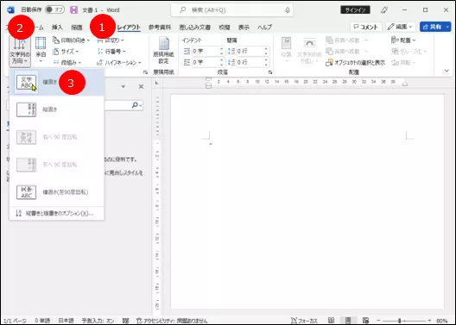Click 予測入力: オン in status bar
Image resolution: width=456 pixels, height=325 pixels.
(x=98, y=321)
